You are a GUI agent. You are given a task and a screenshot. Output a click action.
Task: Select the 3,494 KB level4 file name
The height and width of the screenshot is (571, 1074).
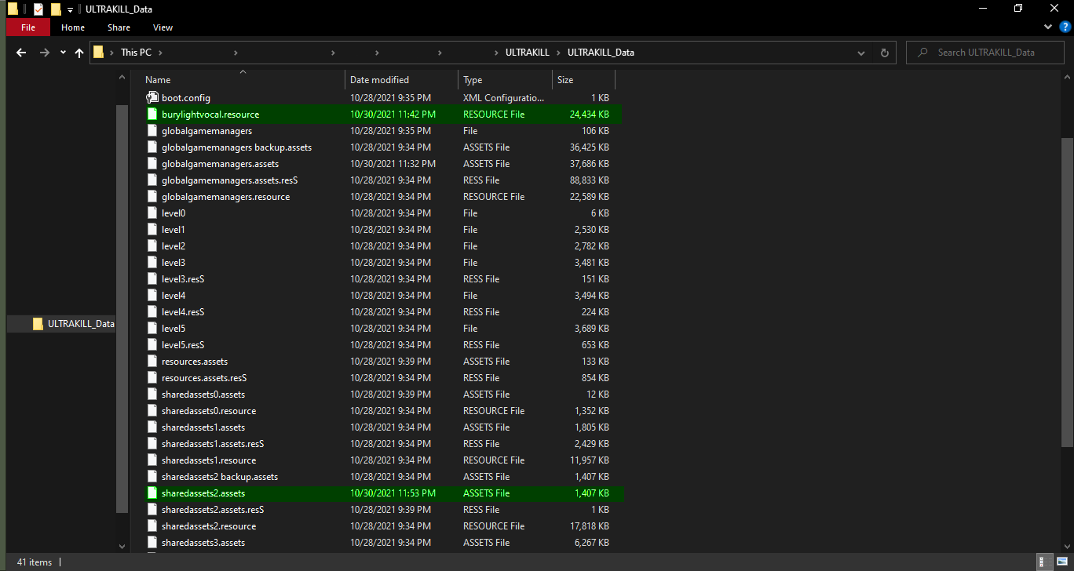pyautogui.click(x=174, y=296)
